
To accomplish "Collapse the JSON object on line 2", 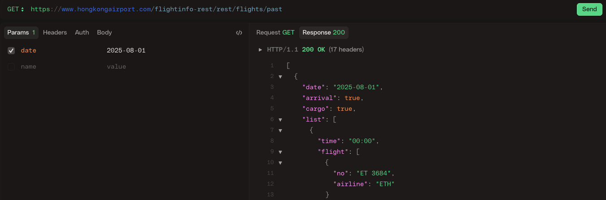I will (x=280, y=77).
